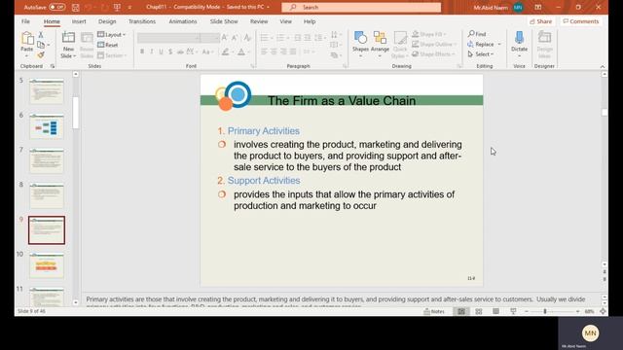The width and height of the screenshot is (623, 350).
Task: Open the Font dialog launcher
Action: pyautogui.click(x=253, y=66)
